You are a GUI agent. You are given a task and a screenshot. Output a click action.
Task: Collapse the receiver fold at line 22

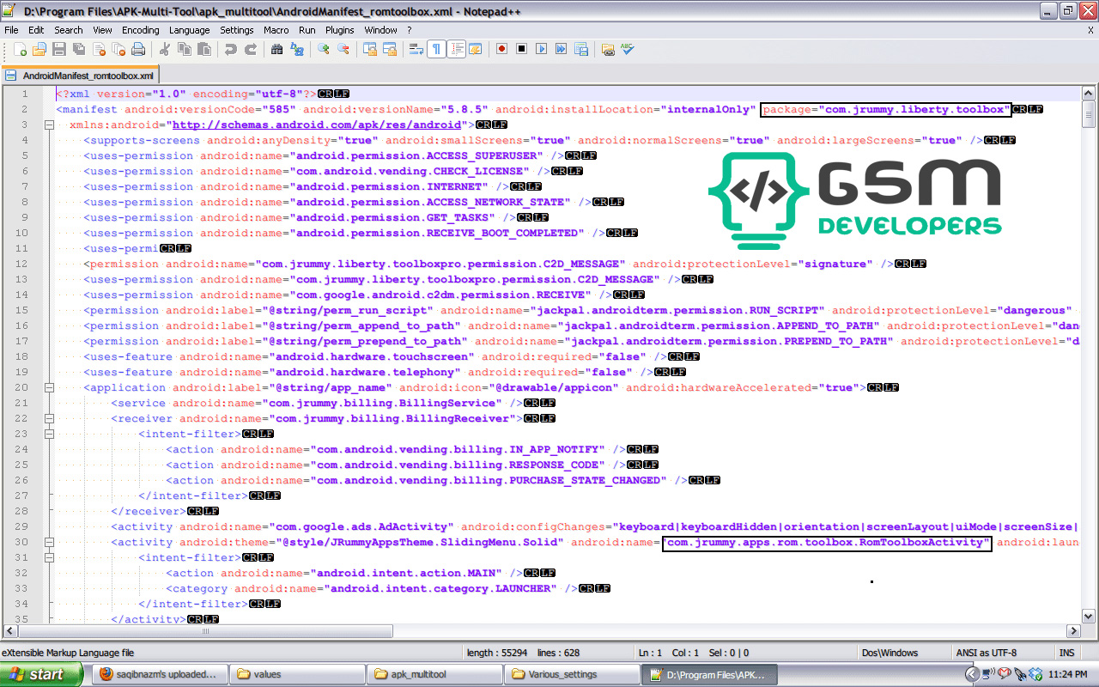coord(49,418)
